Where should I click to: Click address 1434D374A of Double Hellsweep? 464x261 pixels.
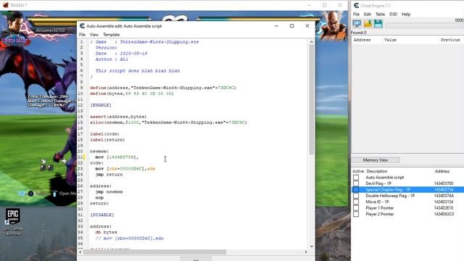pos(444,196)
